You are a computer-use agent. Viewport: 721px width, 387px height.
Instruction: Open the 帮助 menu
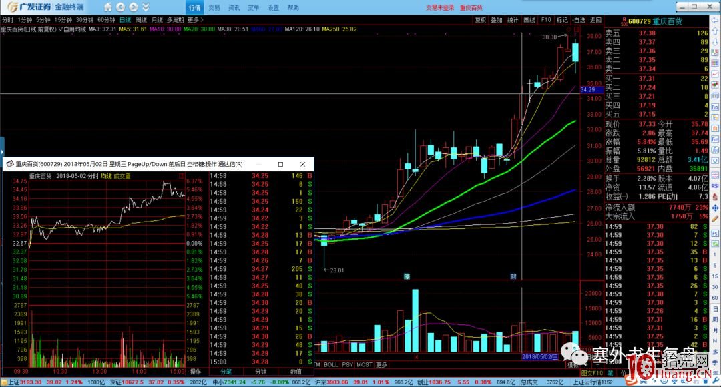click(293, 8)
